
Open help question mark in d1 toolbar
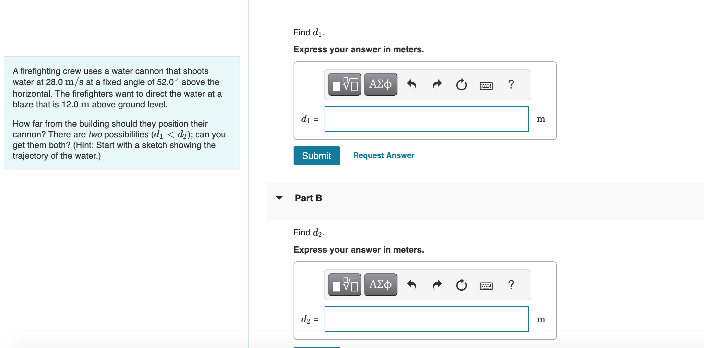click(511, 84)
